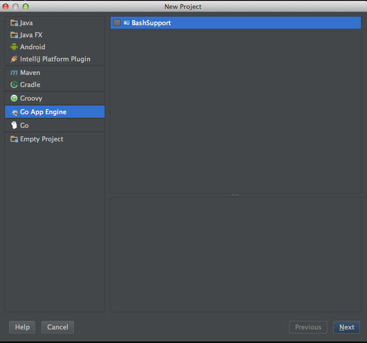Choose the Maven project type

click(55, 73)
